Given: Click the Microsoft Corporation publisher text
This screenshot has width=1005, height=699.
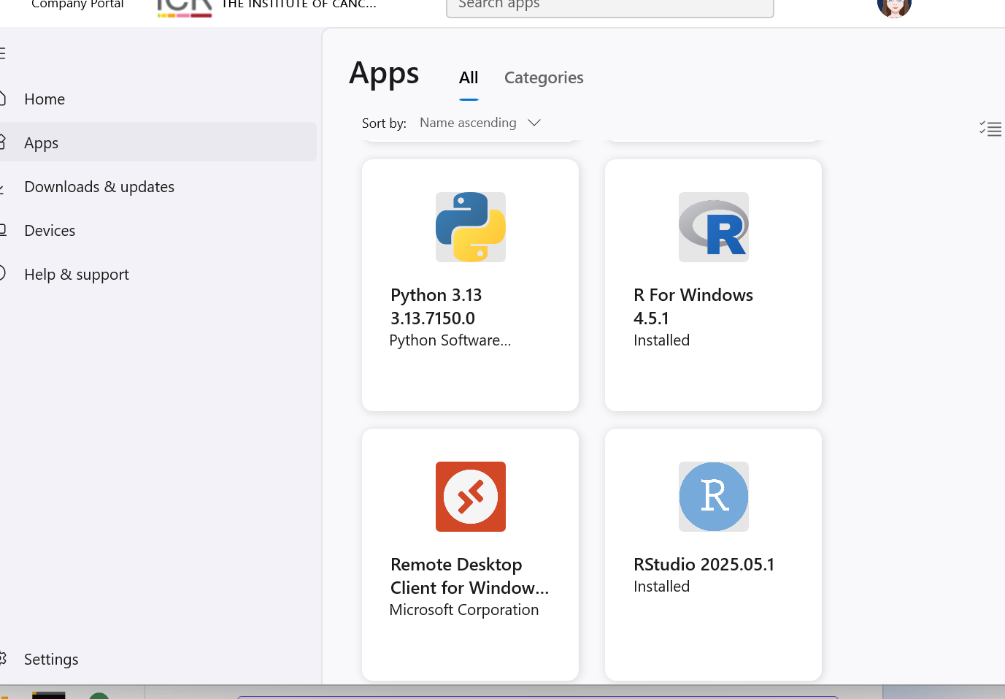Looking at the screenshot, I should tap(464, 610).
